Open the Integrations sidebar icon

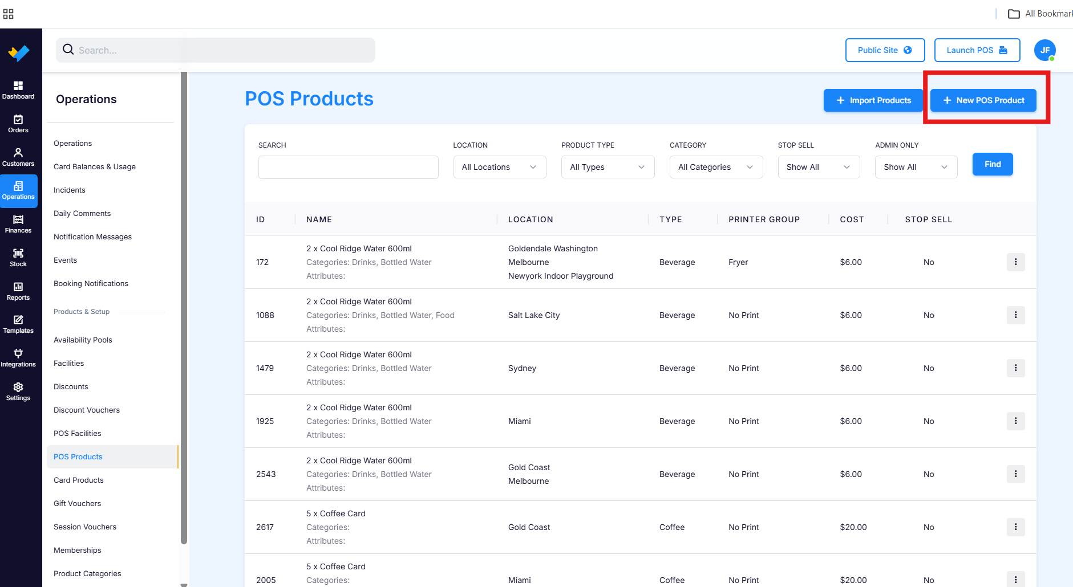tap(18, 358)
